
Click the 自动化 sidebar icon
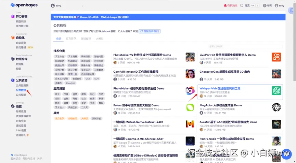[x=13, y=38]
